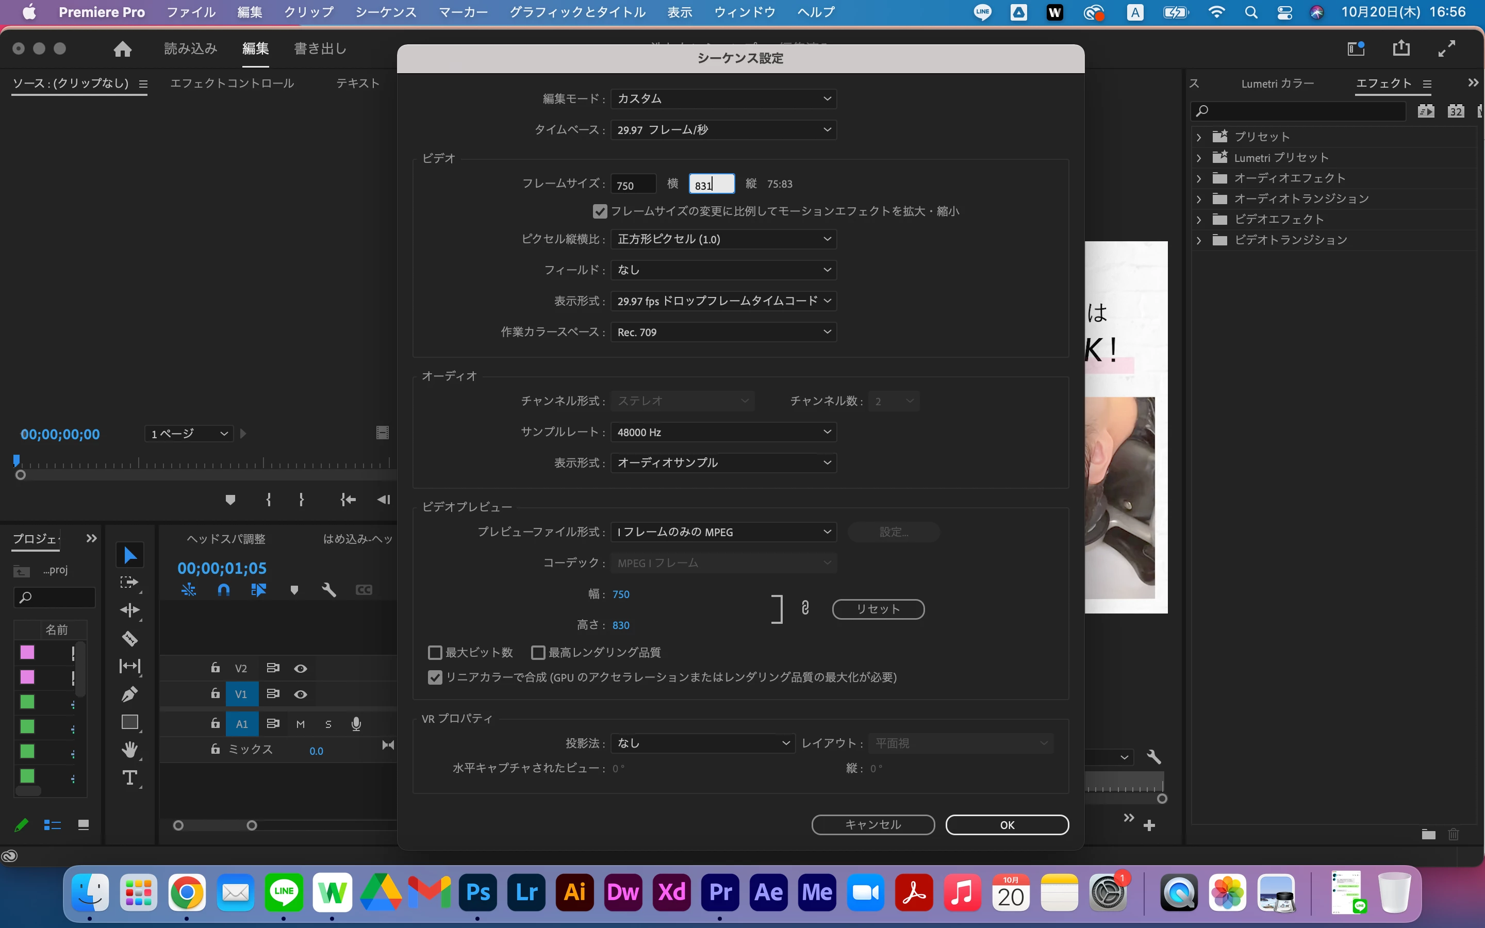Select the Ripple Edit tool

(129, 610)
